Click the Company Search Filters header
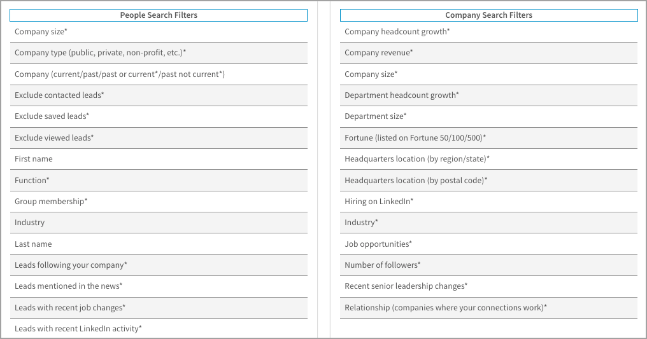647x339 pixels. pyautogui.click(x=488, y=15)
